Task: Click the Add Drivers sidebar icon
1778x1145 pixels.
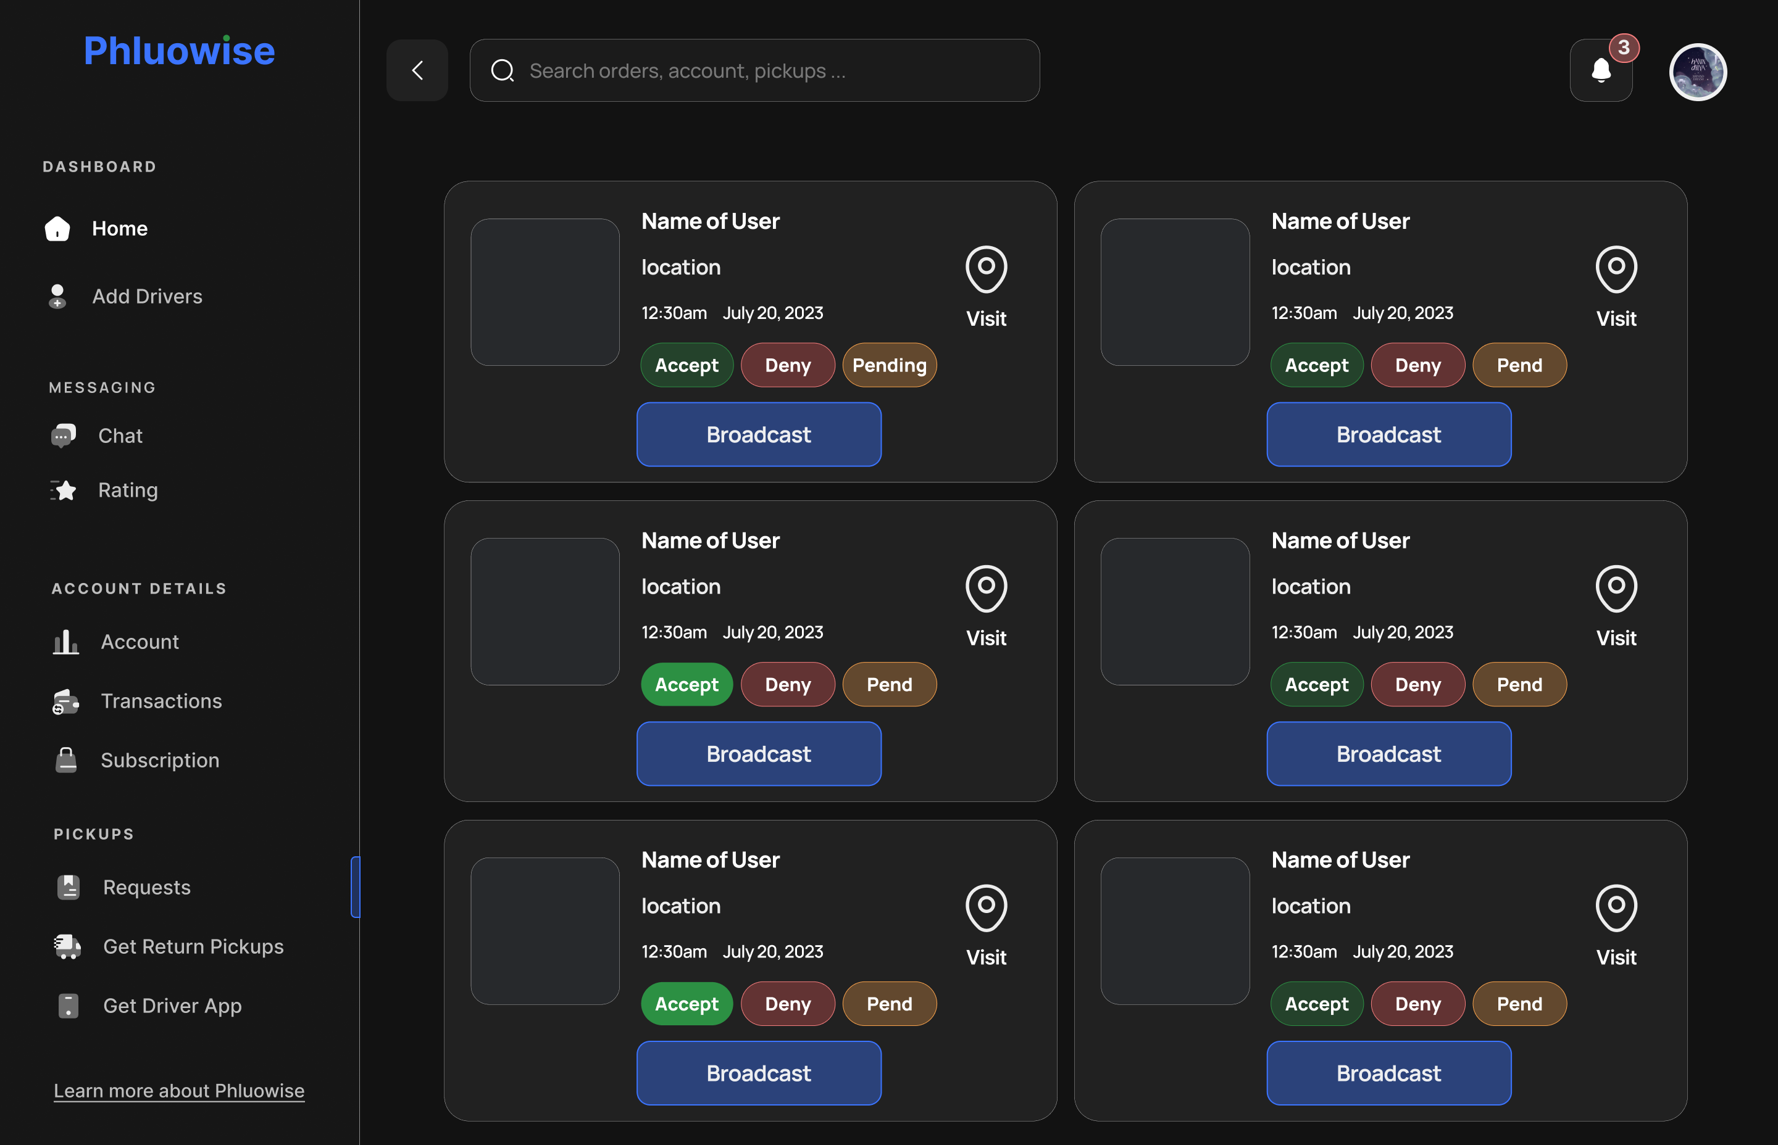Action: pyautogui.click(x=57, y=297)
